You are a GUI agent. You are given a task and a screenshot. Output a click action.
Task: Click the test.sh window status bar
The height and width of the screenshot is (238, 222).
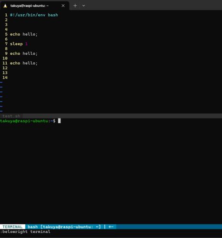[x=111, y=116]
